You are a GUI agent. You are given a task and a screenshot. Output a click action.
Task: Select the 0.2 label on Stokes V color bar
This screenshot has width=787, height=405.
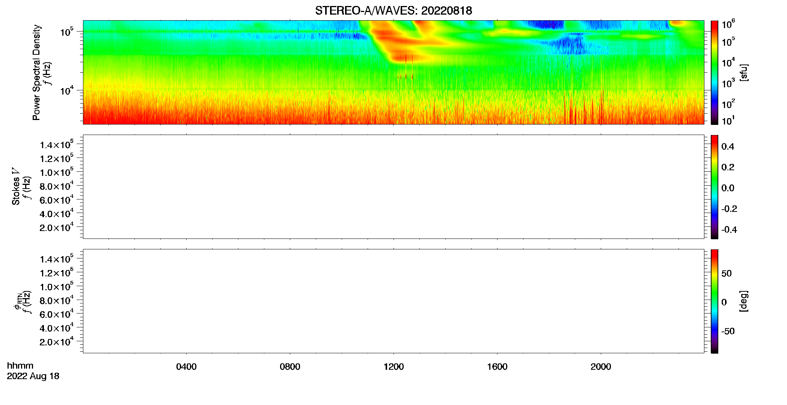tap(728, 167)
